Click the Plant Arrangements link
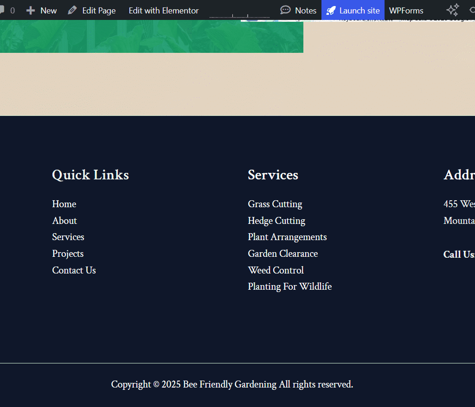 point(287,237)
